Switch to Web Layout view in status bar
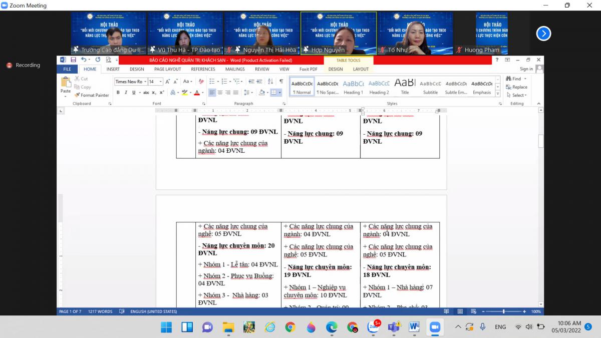The width and height of the screenshot is (601, 338). [x=473, y=311]
